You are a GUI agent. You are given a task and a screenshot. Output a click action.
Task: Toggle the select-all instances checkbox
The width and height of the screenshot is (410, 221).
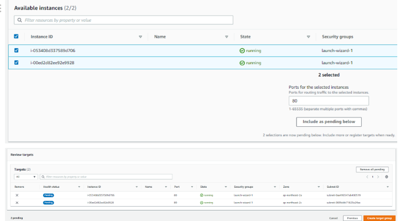(x=16, y=37)
